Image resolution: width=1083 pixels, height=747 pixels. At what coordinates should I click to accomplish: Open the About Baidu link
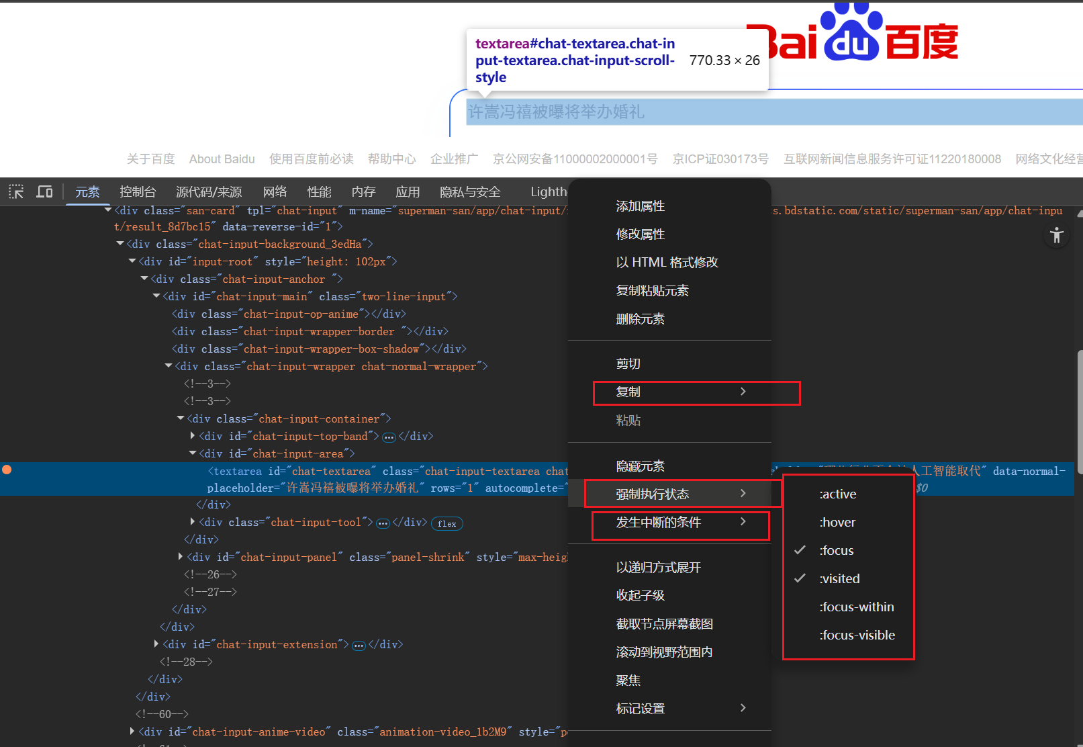222,159
